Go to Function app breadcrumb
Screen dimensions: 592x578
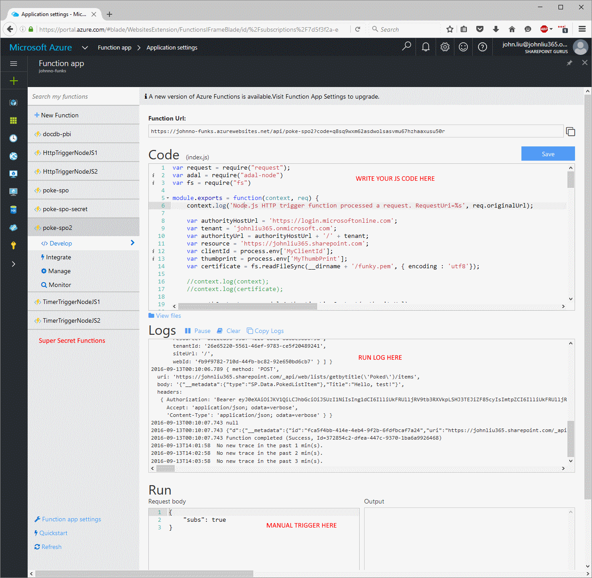(x=114, y=47)
